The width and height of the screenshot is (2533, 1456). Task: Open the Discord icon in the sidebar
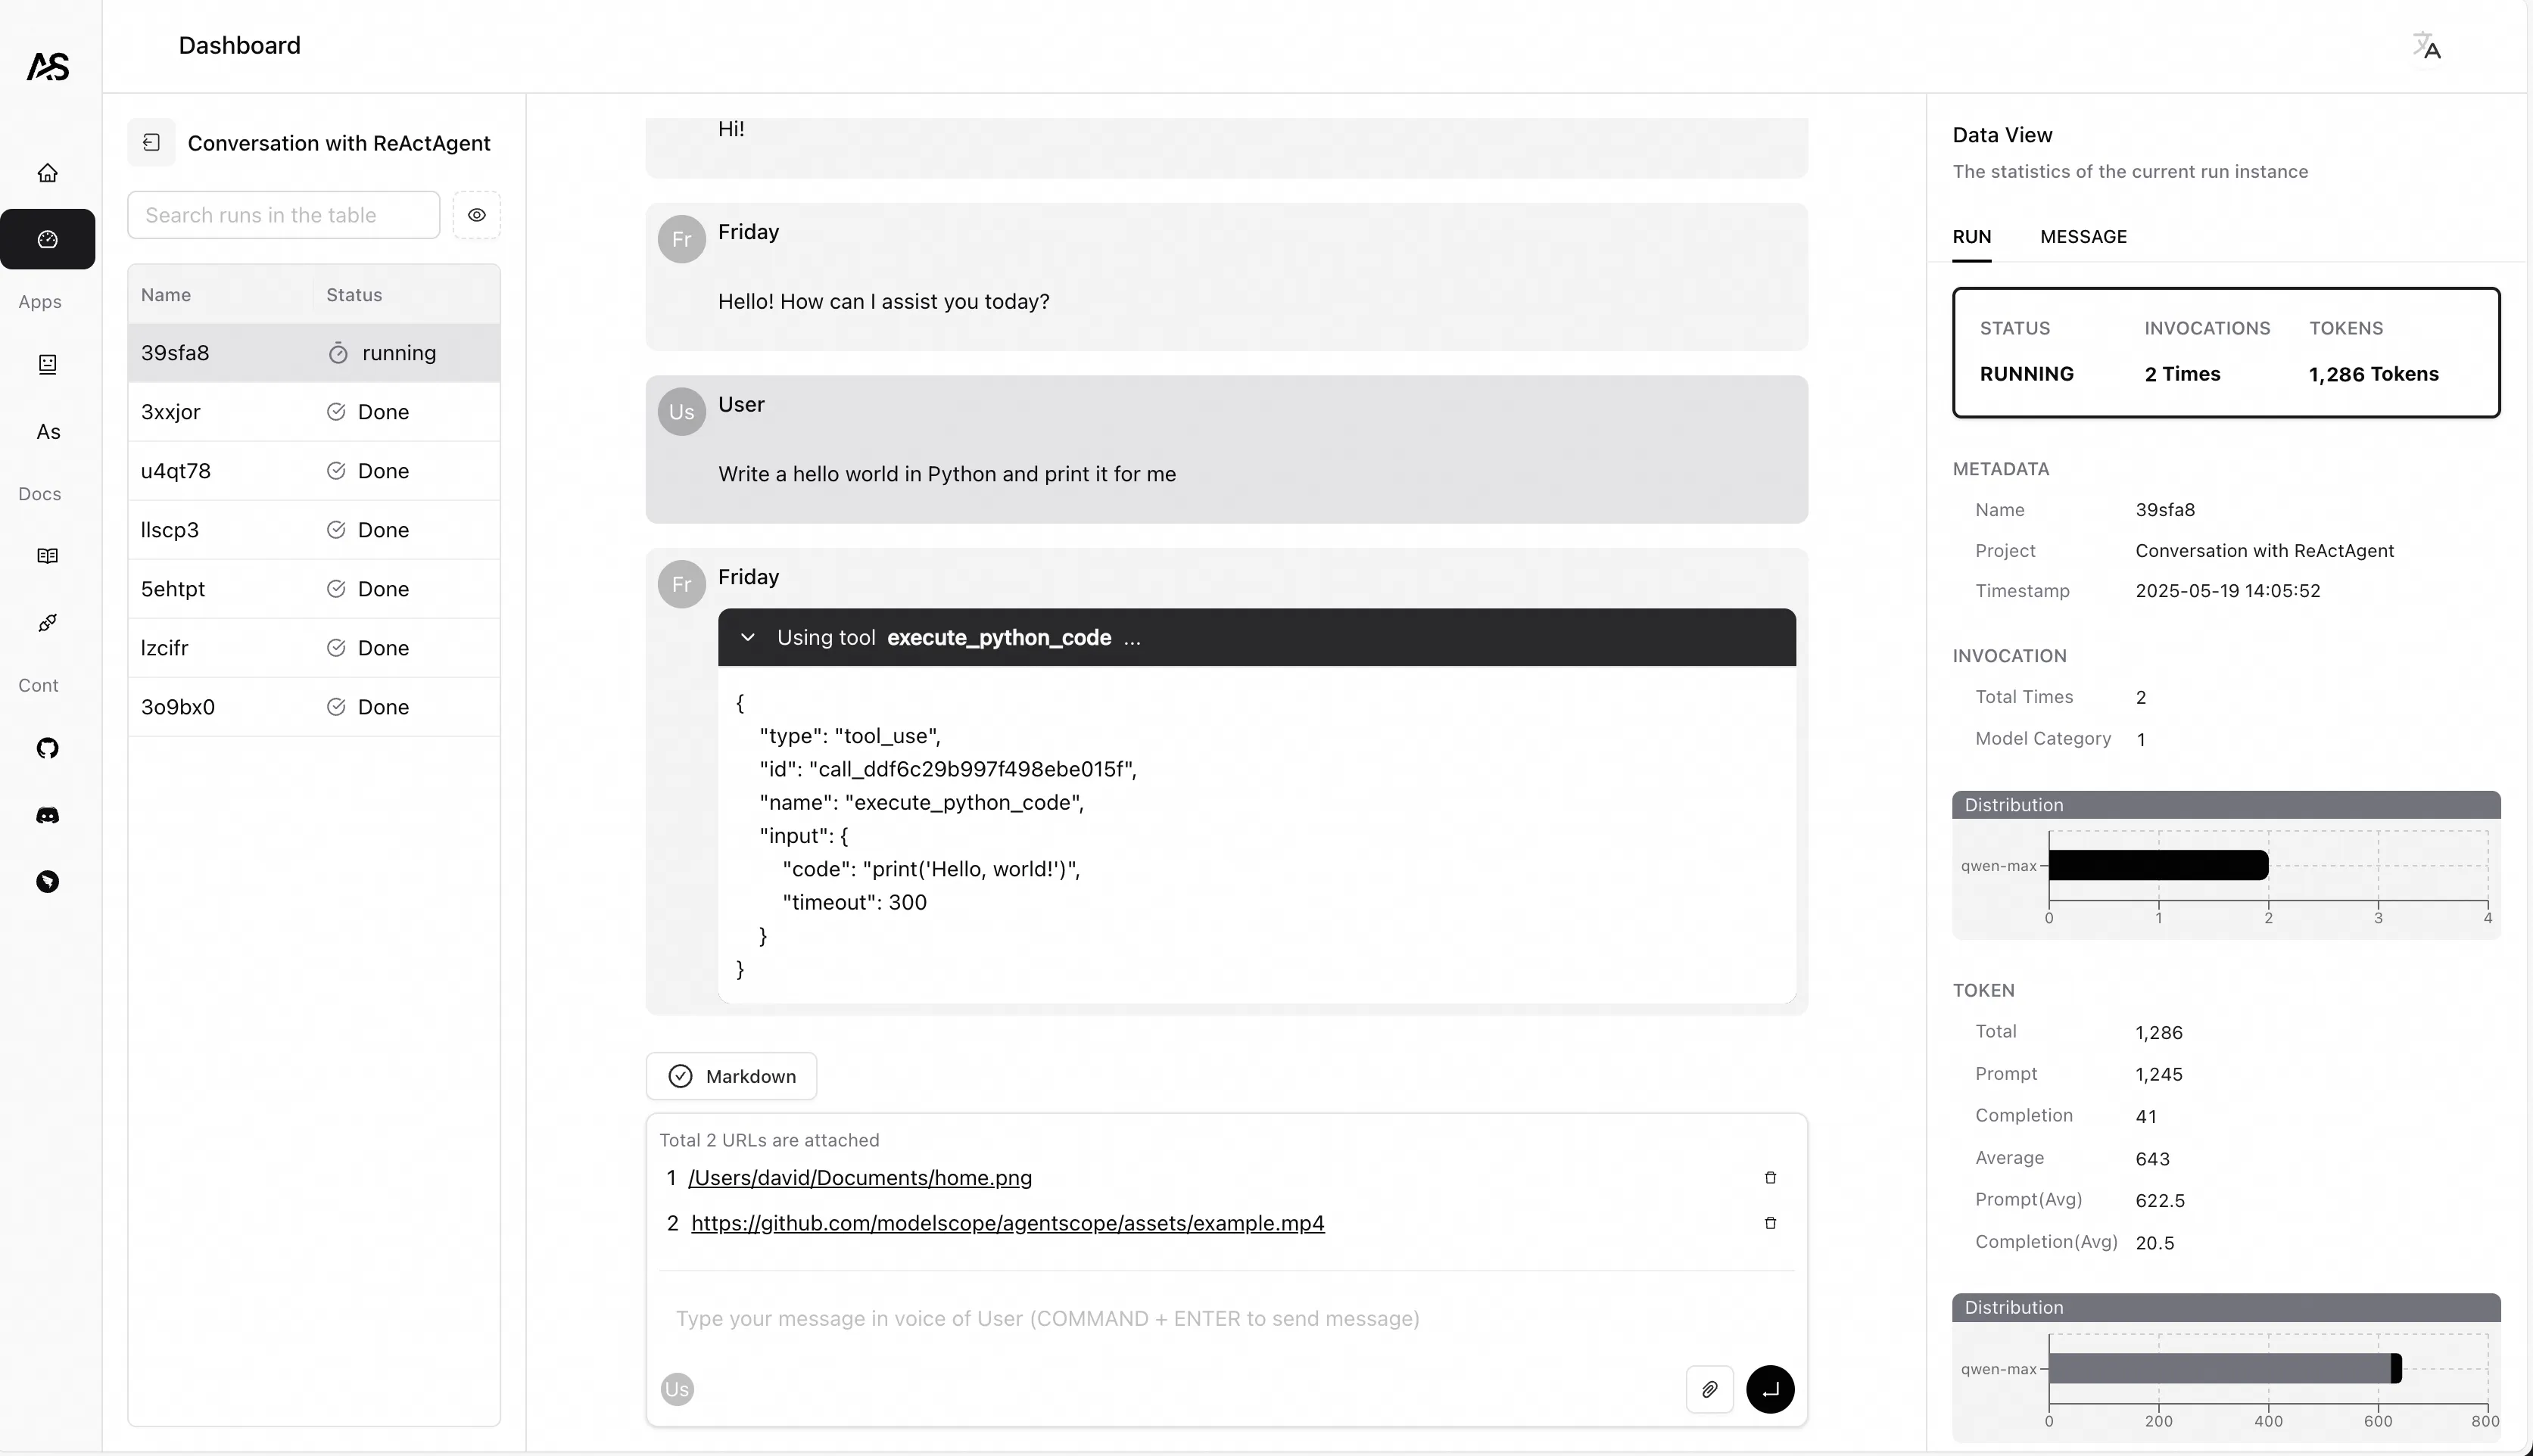(x=47, y=815)
